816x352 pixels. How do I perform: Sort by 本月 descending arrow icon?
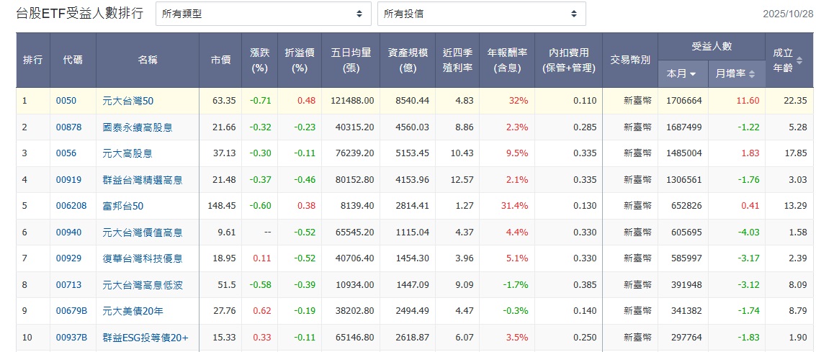click(x=693, y=74)
